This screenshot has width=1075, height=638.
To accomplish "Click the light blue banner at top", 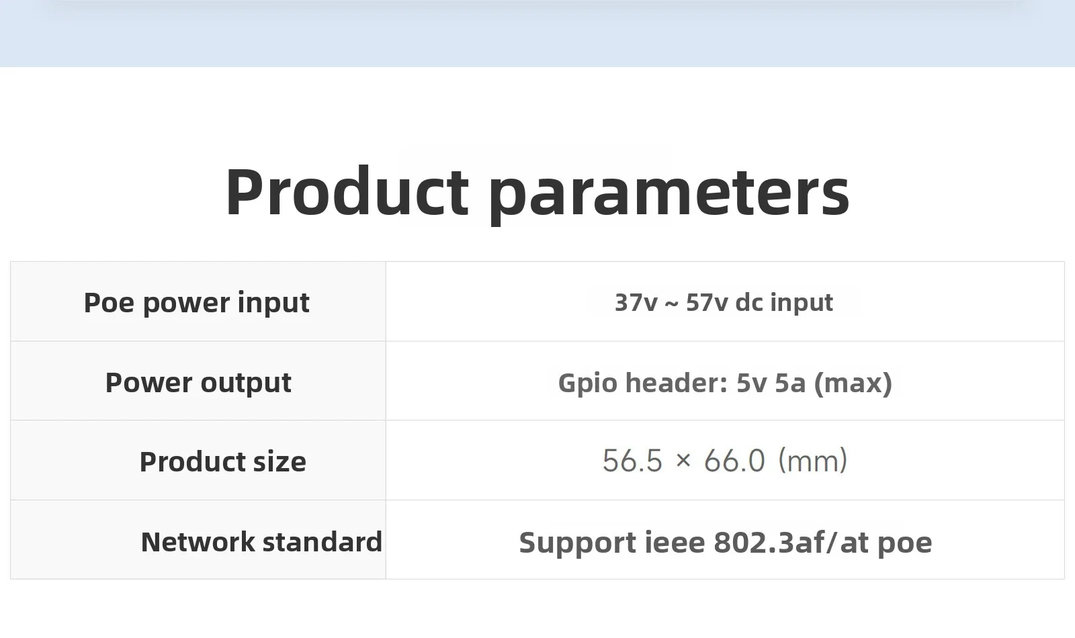I will click(x=537, y=34).
